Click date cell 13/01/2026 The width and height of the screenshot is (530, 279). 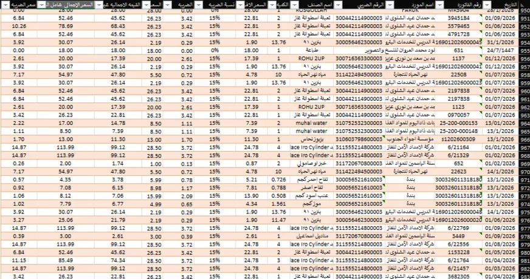(501, 123)
